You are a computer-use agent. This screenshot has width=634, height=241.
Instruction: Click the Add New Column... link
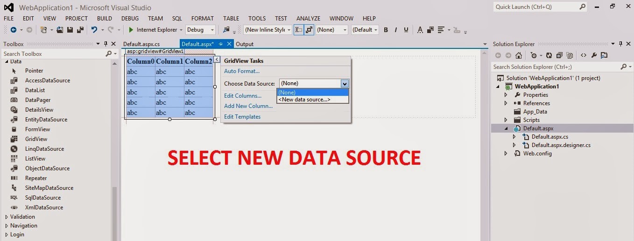point(248,106)
